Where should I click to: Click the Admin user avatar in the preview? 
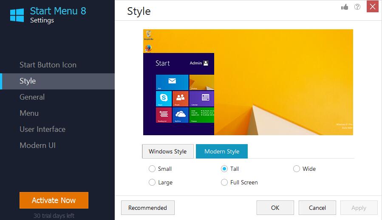206,63
